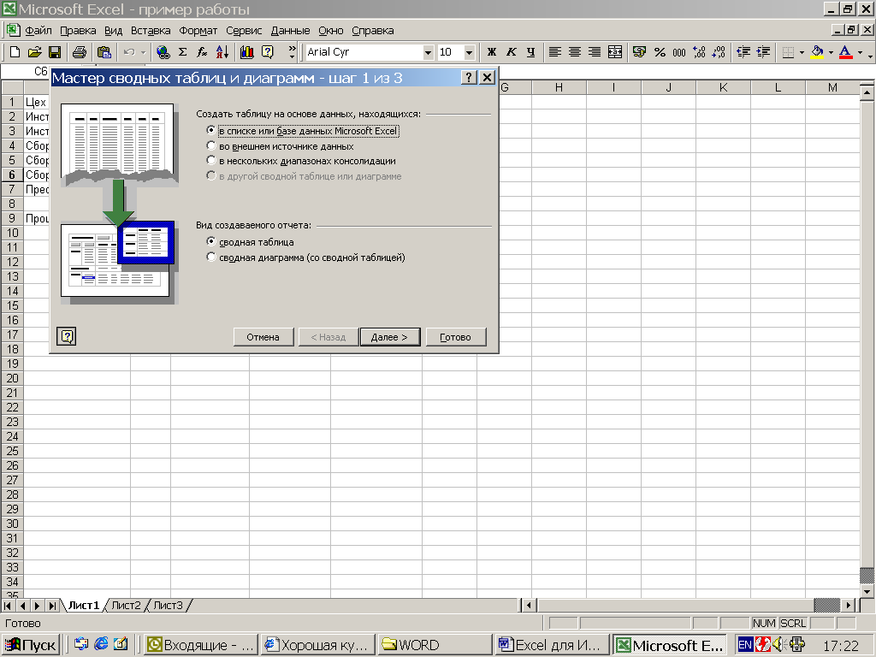Click the Paste clipboard icon
876x657 pixels.
tap(104, 52)
